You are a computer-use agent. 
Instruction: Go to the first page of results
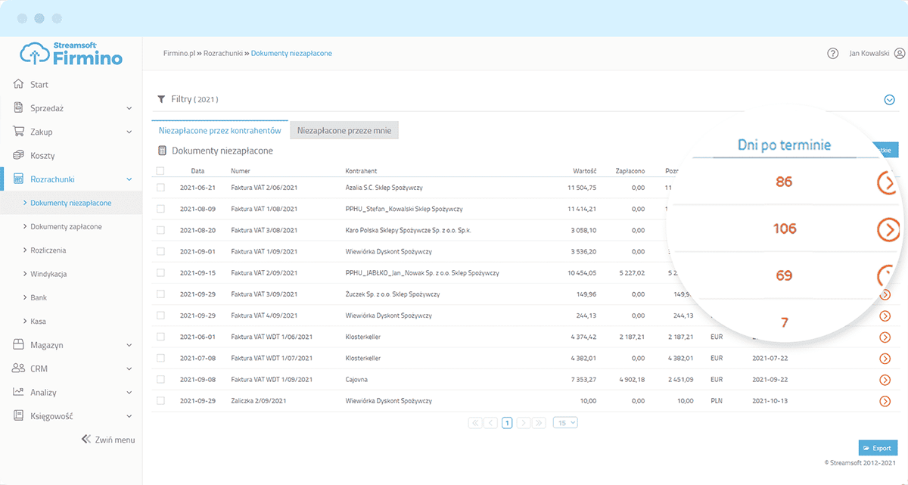point(475,423)
